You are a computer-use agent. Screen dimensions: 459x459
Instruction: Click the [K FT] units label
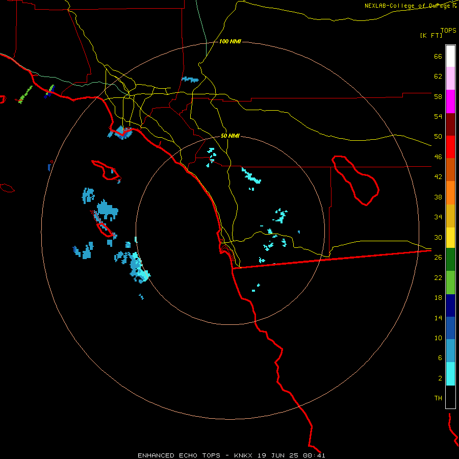click(x=431, y=35)
